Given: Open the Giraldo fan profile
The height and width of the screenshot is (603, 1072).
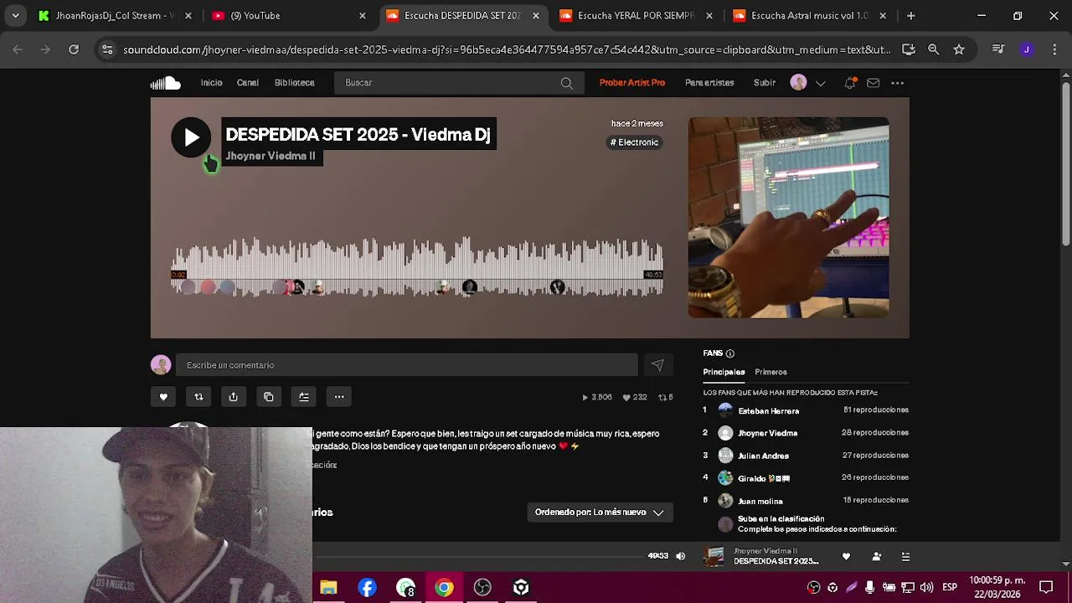Looking at the screenshot, I should (764, 478).
